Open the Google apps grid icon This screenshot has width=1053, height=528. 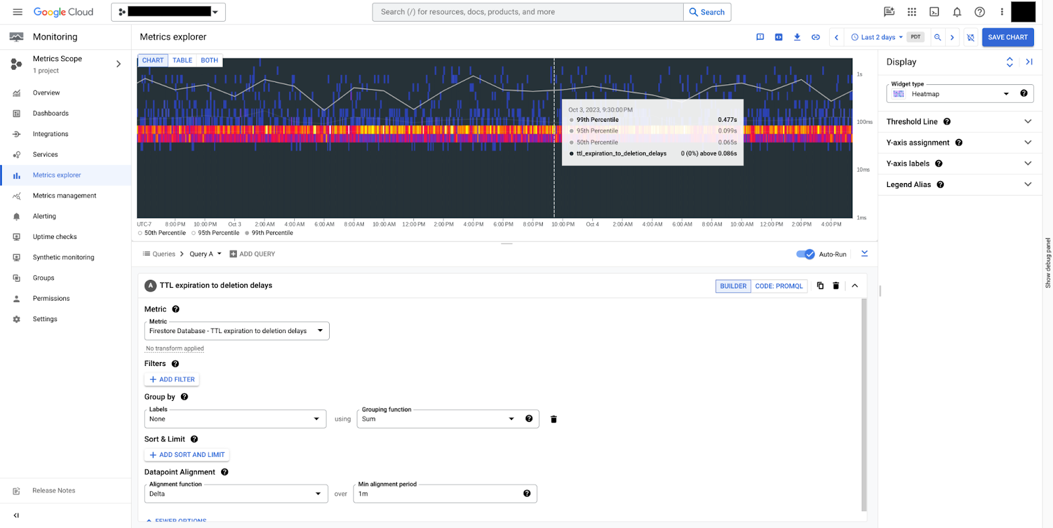(x=912, y=12)
